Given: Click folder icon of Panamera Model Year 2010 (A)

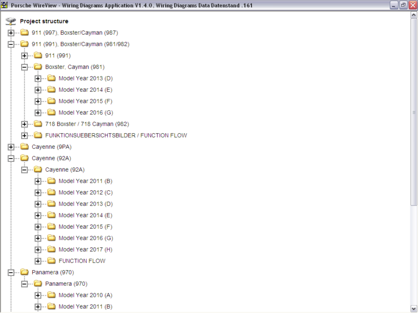Looking at the screenshot, I should [x=51, y=295].
